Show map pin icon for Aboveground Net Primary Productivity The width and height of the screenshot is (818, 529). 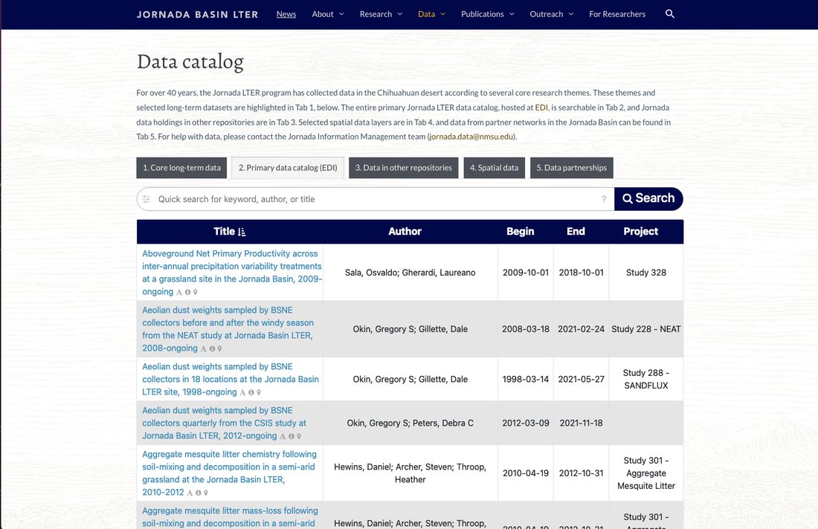pos(195,293)
